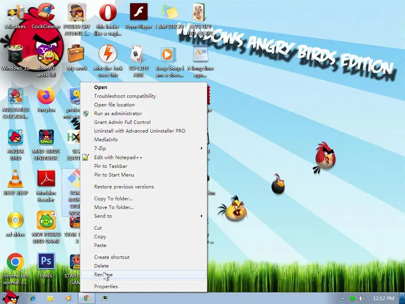Choose Rename in the context menu
The height and width of the screenshot is (304, 405).
[144, 275]
